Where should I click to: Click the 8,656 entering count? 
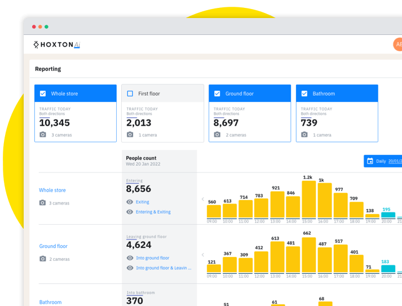coord(139,189)
